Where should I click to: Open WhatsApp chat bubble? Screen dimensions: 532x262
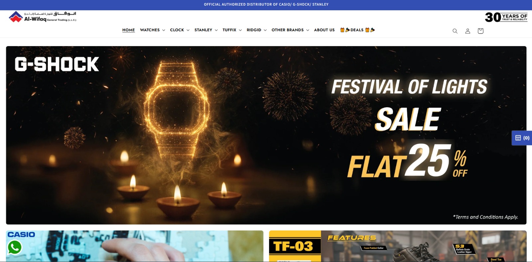(x=15, y=247)
